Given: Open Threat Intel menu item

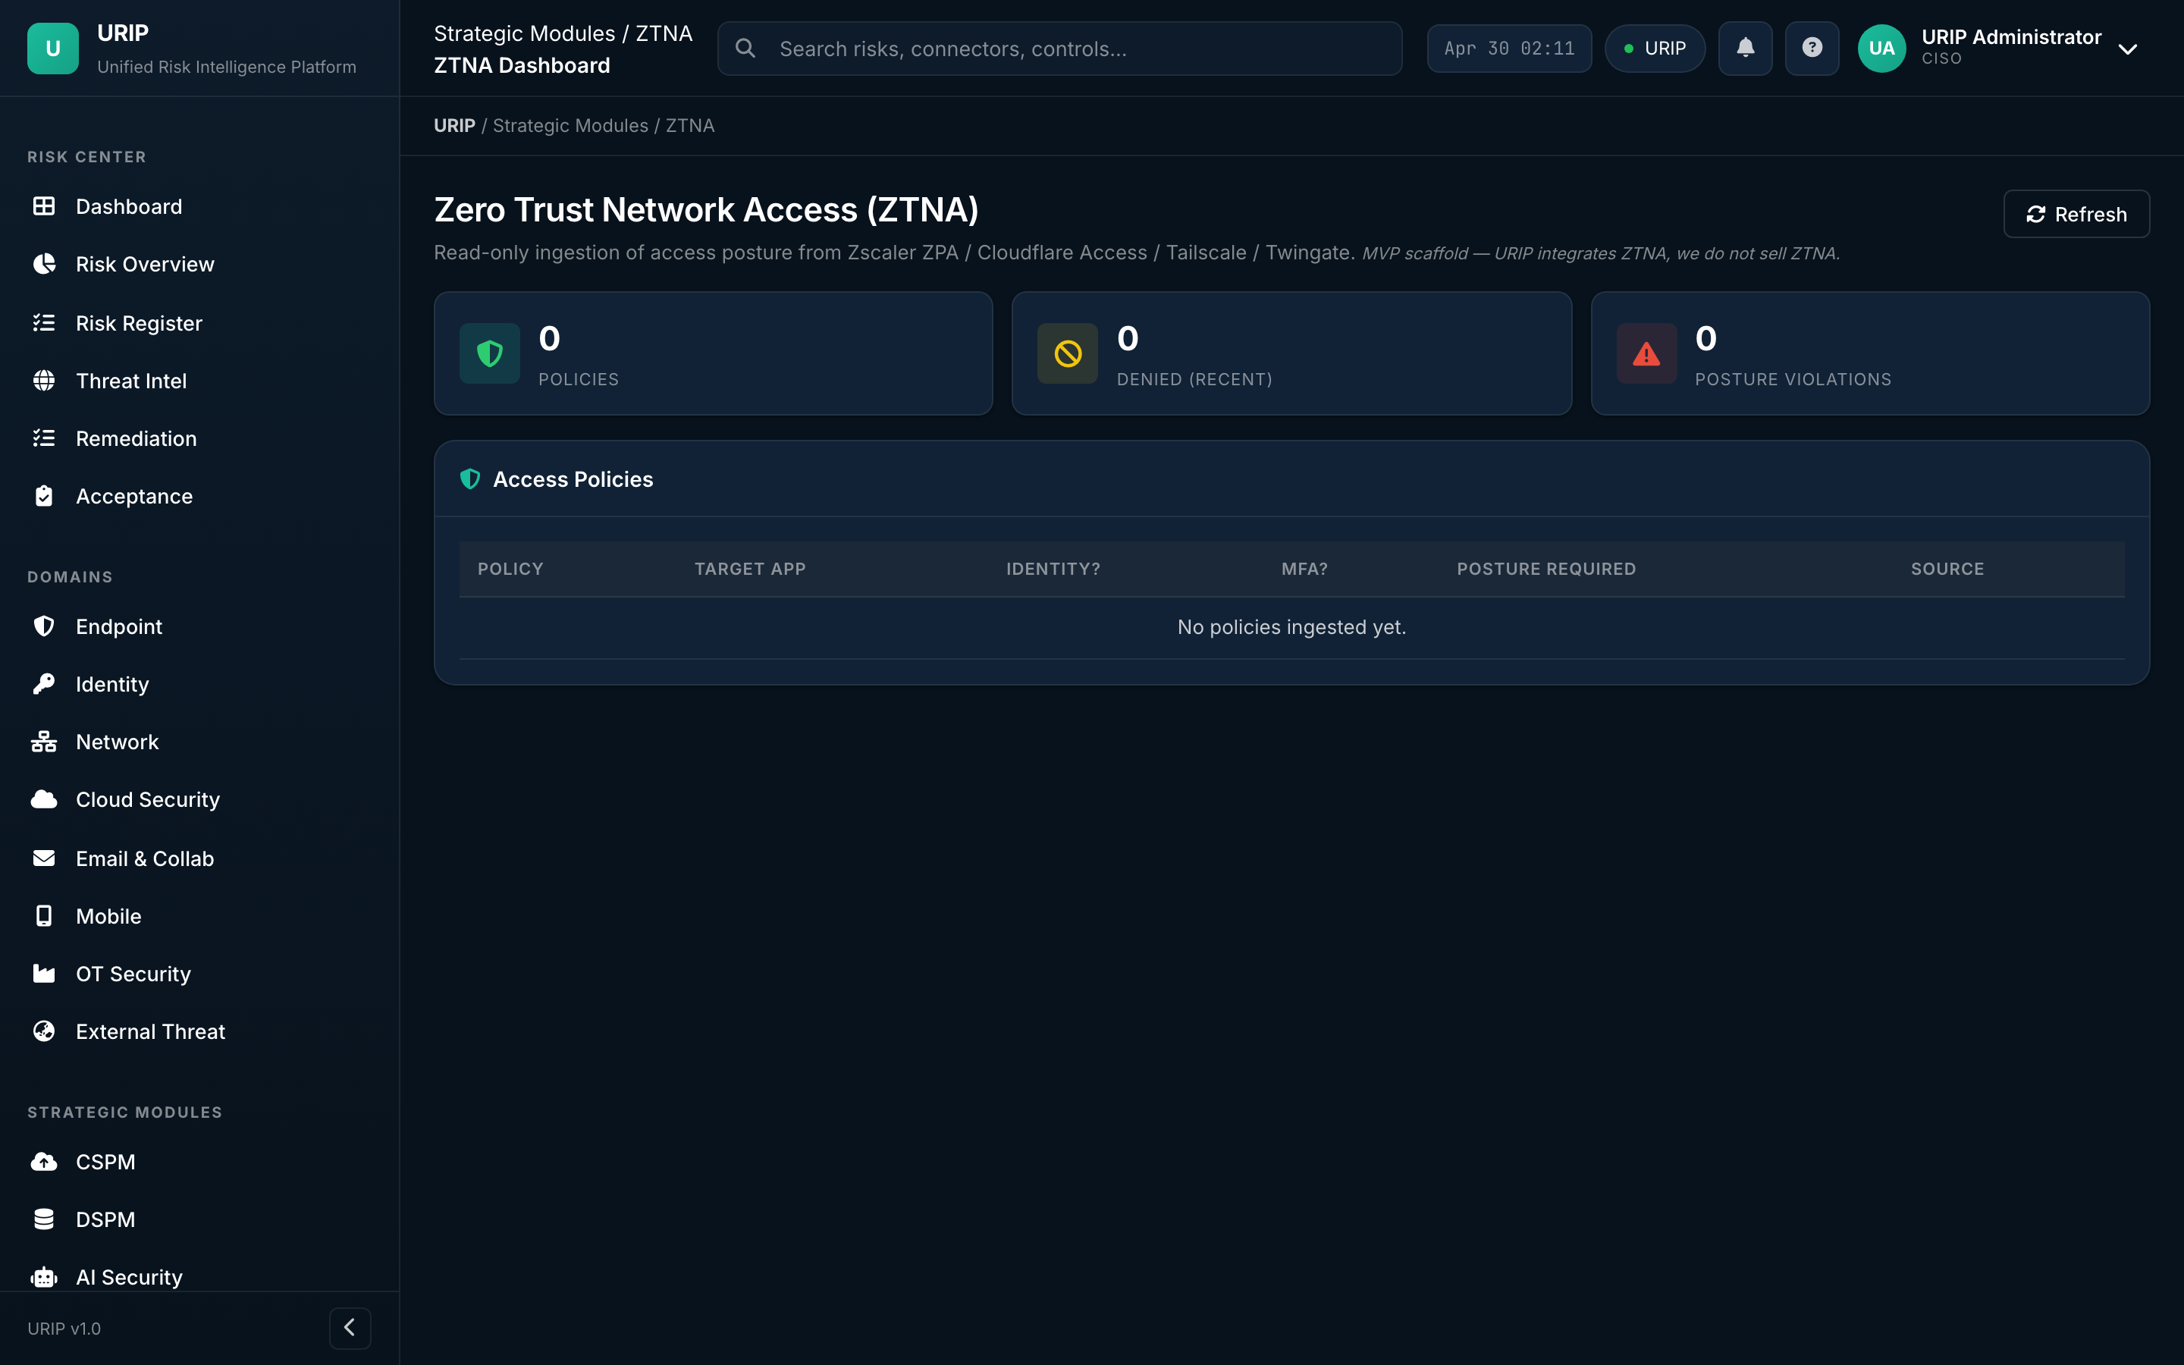Looking at the screenshot, I should tap(131, 381).
